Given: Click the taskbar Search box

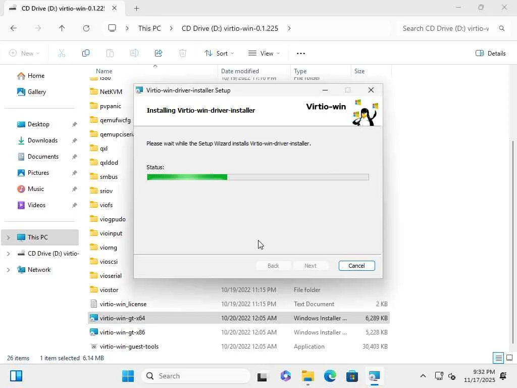Looking at the screenshot, I should (196, 376).
